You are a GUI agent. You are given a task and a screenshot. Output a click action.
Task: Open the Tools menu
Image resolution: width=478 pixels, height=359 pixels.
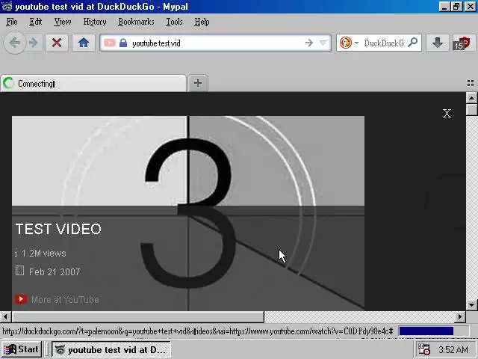point(174,22)
